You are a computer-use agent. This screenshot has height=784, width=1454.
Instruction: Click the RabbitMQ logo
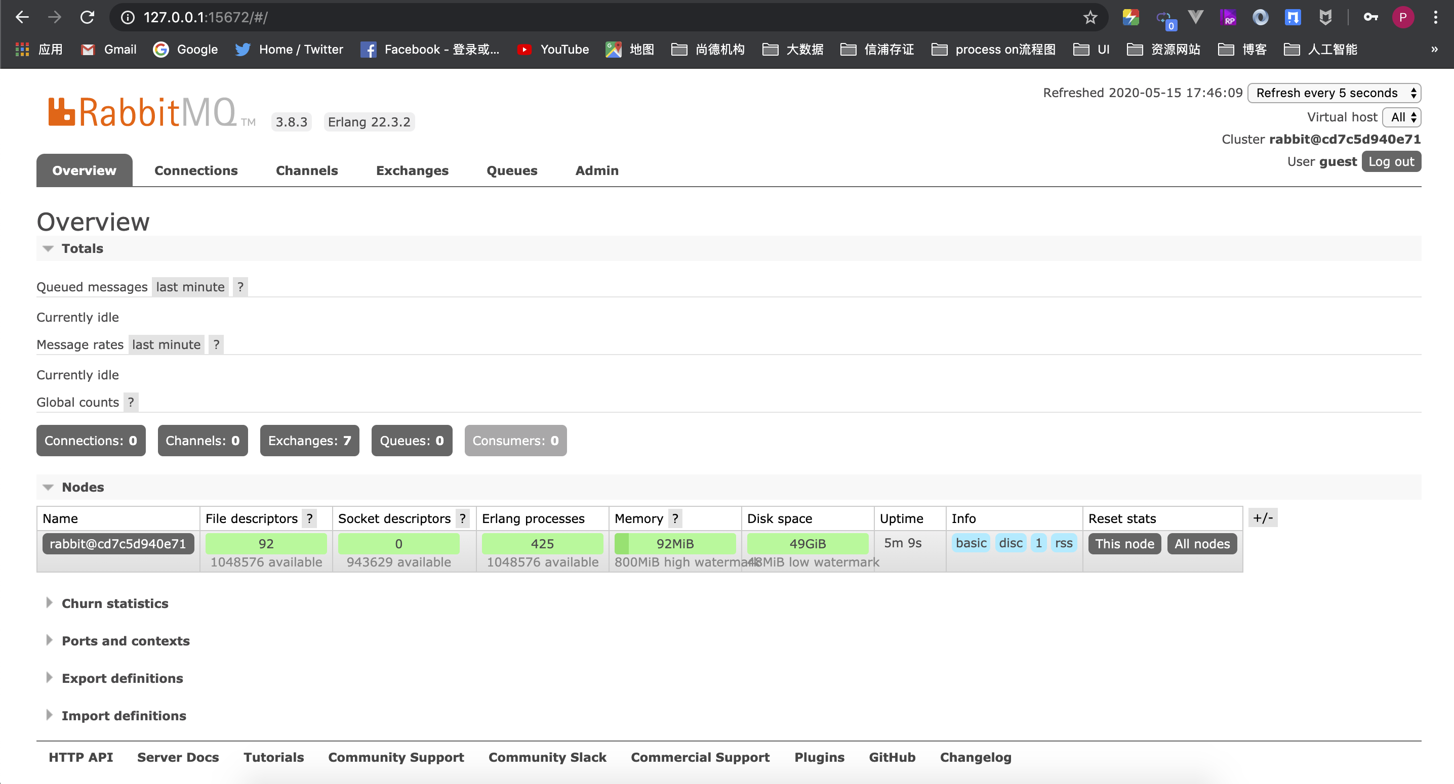(142, 112)
